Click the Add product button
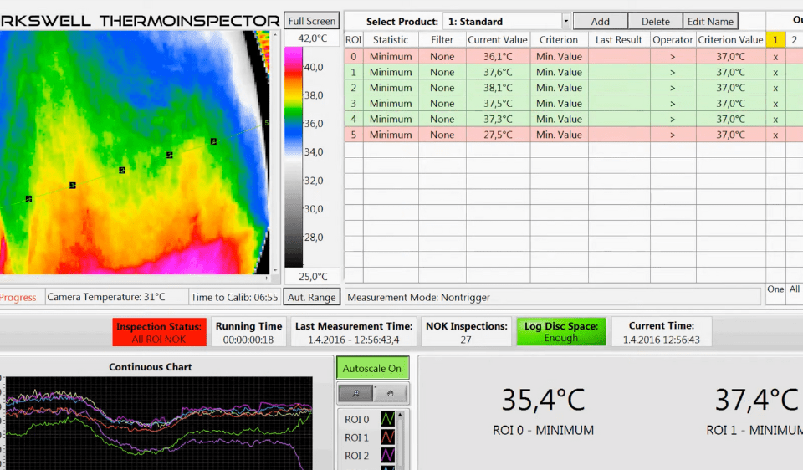 pos(601,22)
